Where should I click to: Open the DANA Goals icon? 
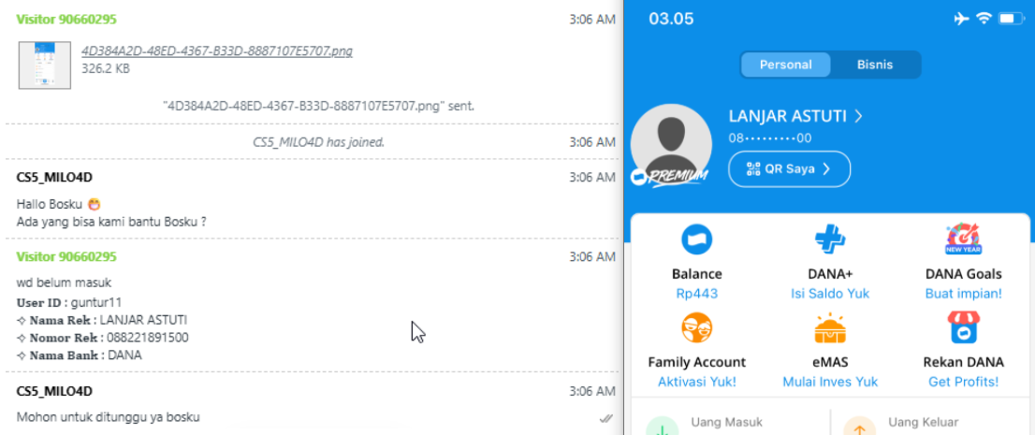pyautogui.click(x=963, y=240)
